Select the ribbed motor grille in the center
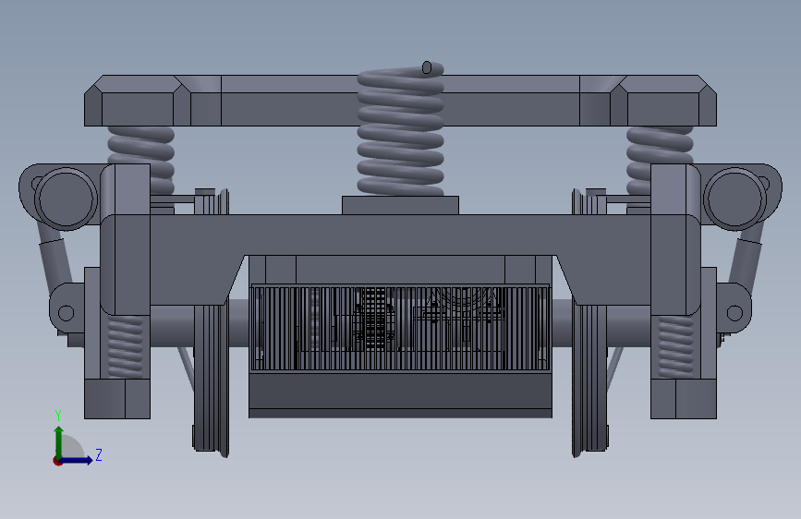This screenshot has width=801, height=519. [401, 328]
